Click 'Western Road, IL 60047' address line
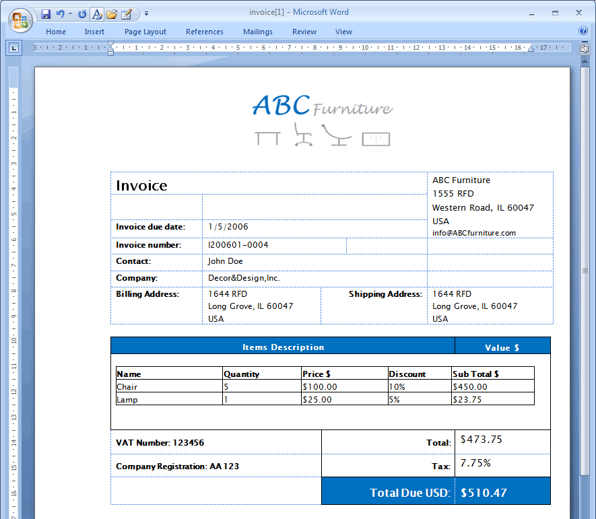The width and height of the screenshot is (596, 519). coord(483,207)
